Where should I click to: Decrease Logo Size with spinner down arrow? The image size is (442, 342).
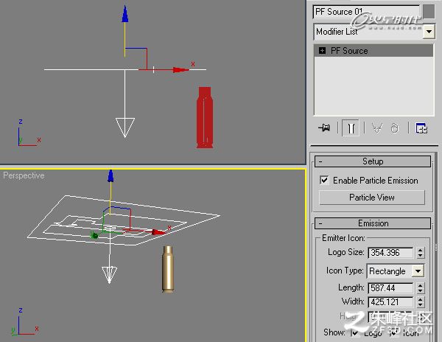(421, 255)
